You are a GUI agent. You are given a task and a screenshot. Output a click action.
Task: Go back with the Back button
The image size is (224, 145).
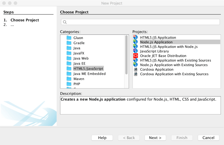point(129,138)
